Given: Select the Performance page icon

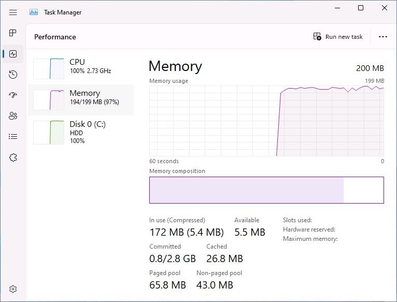Looking at the screenshot, I should (13, 54).
